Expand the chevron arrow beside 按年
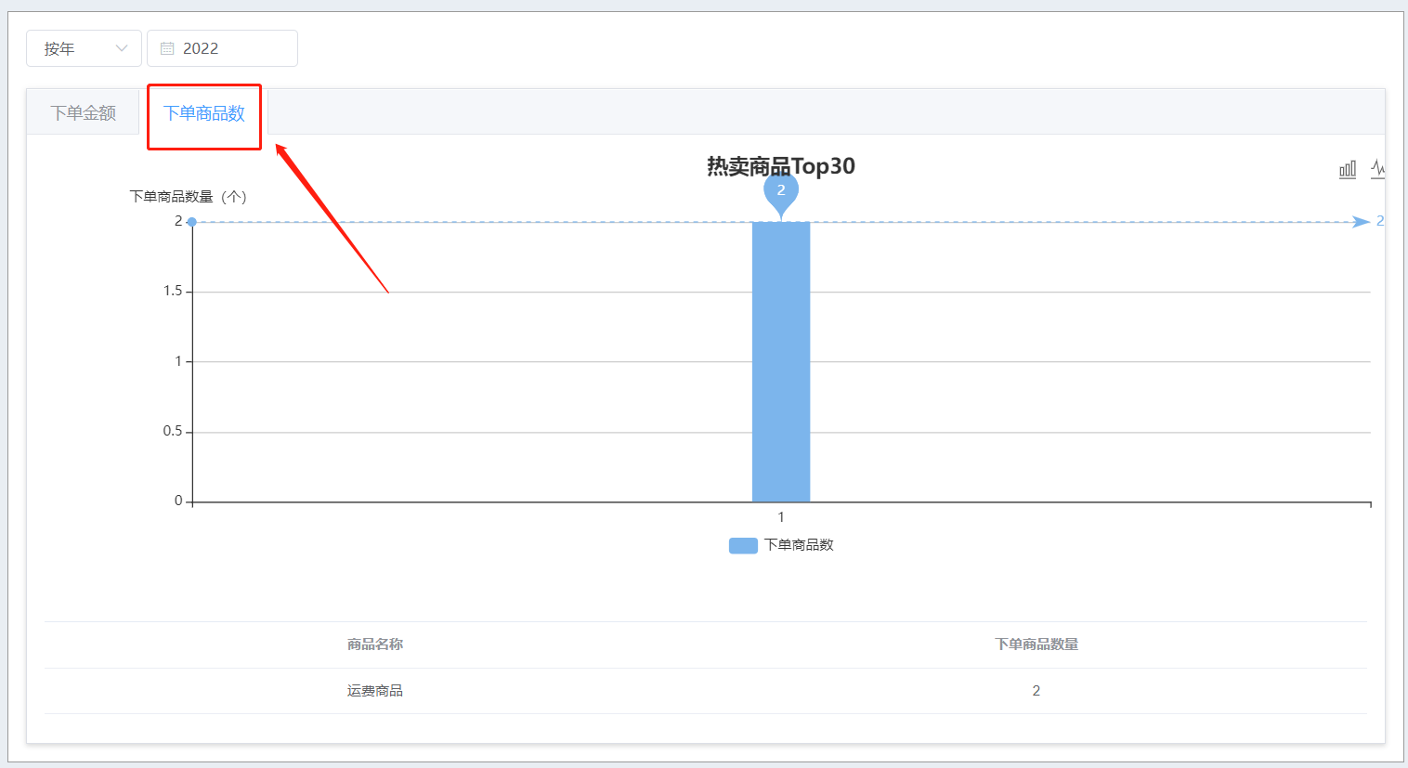This screenshot has width=1408, height=768. 122,48
